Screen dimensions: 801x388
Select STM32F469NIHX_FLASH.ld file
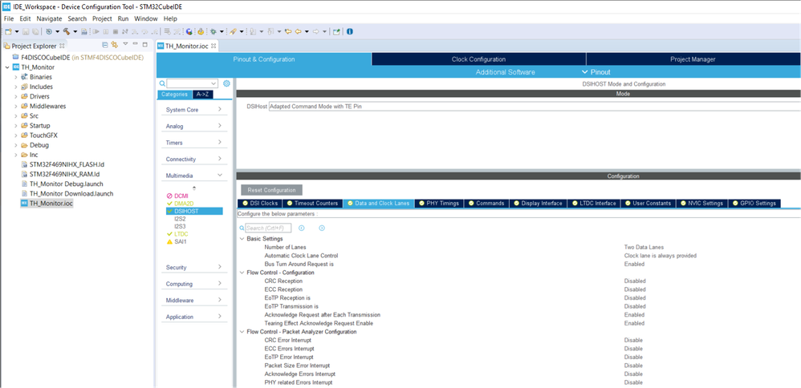point(67,164)
